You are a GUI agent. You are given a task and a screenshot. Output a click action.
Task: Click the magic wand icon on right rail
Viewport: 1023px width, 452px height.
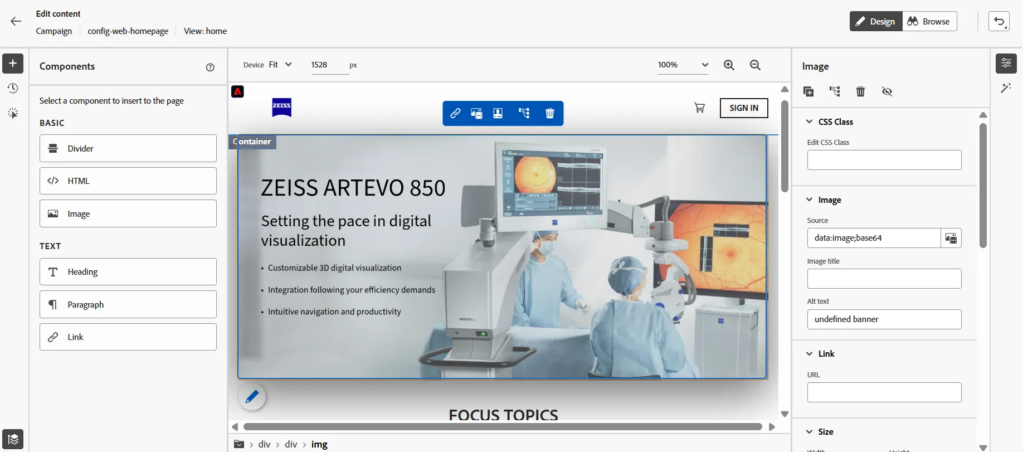(1006, 88)
